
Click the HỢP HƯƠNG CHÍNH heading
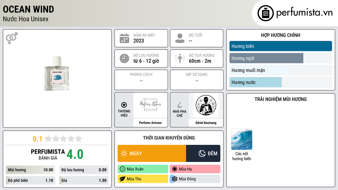[x=281, y=35]
